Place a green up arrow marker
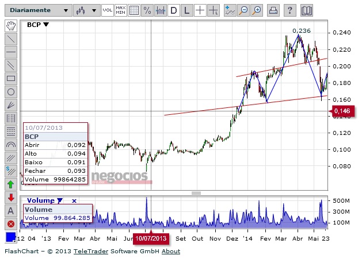The height and width of the screenshot is (263, 362). point(11,184)
